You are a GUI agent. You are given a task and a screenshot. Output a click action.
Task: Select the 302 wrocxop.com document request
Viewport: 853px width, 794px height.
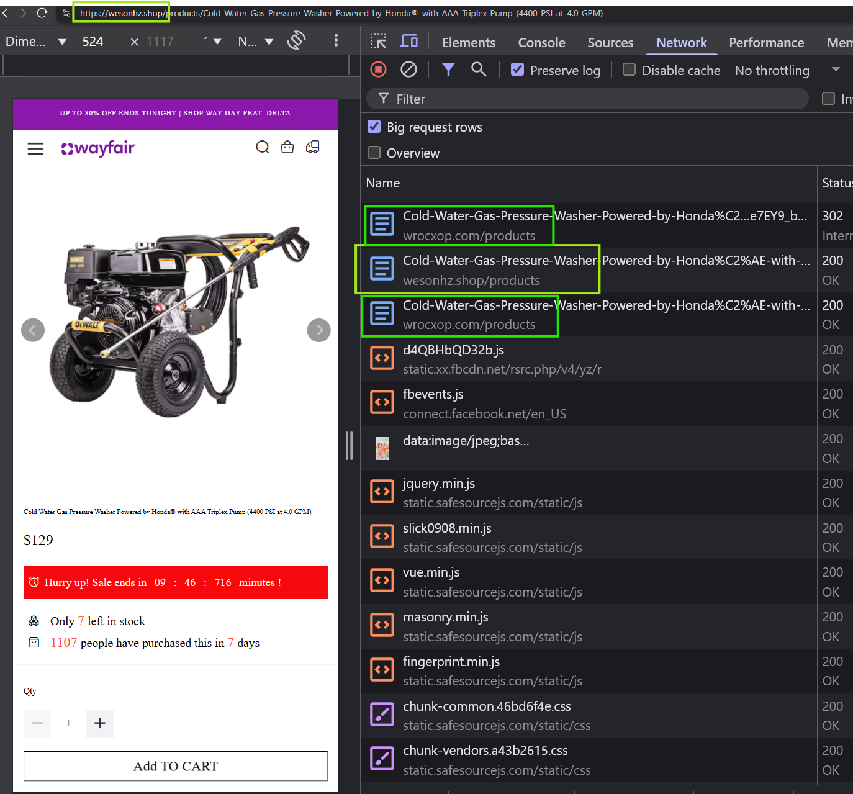coord(589,225)
